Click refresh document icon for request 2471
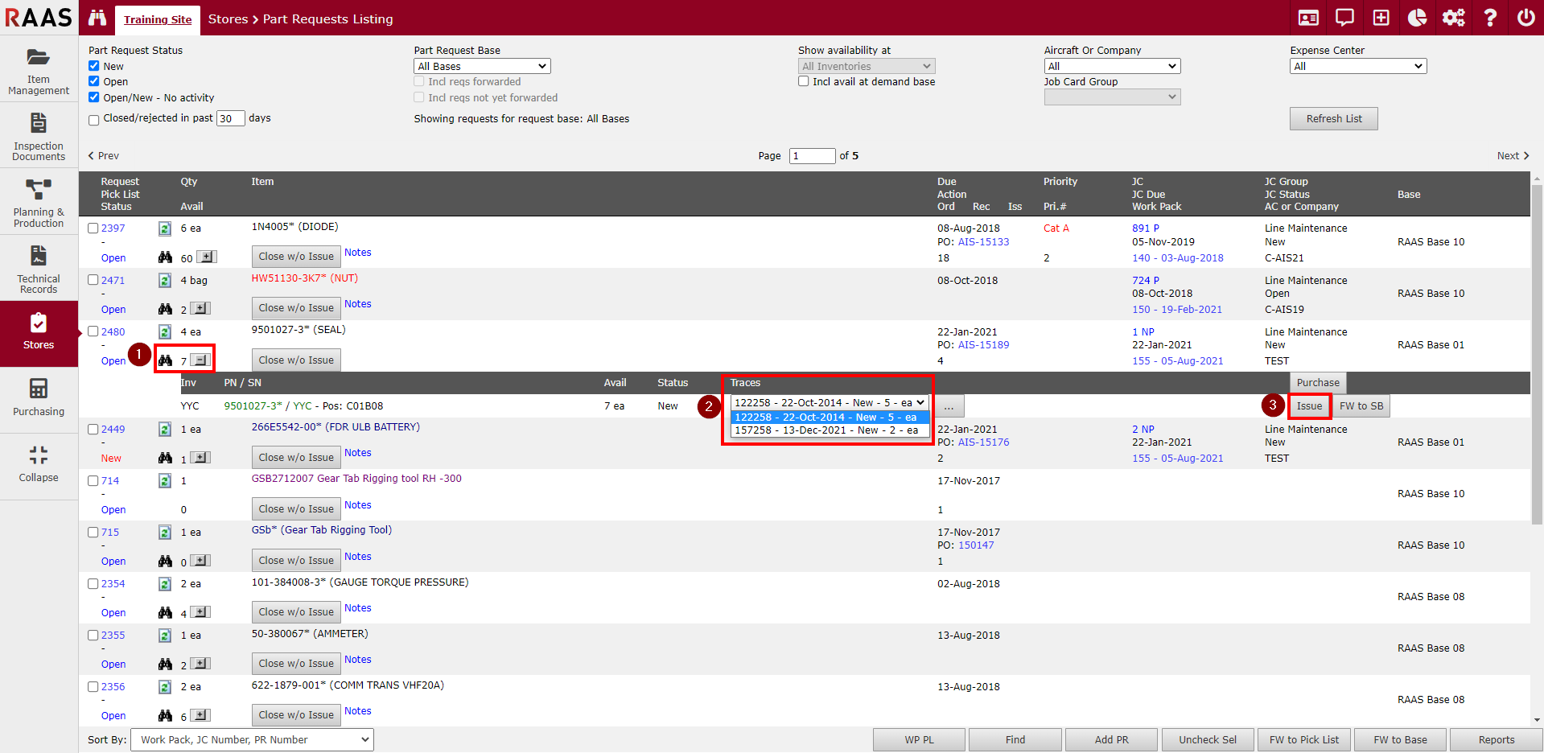 (x=165, y=281)
